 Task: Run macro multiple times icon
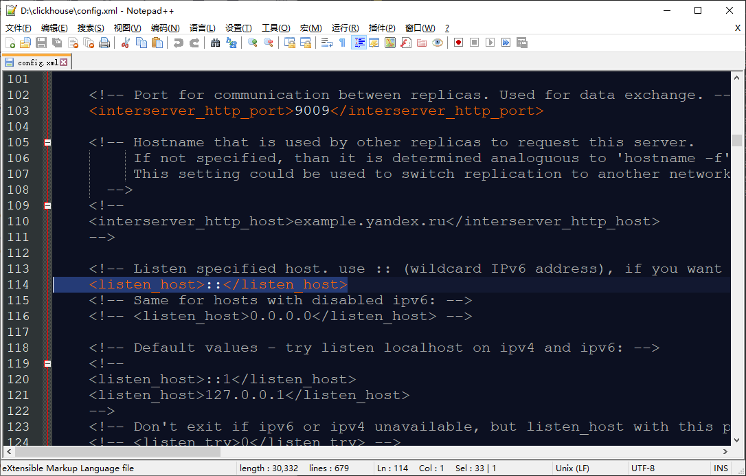[506, 43]
